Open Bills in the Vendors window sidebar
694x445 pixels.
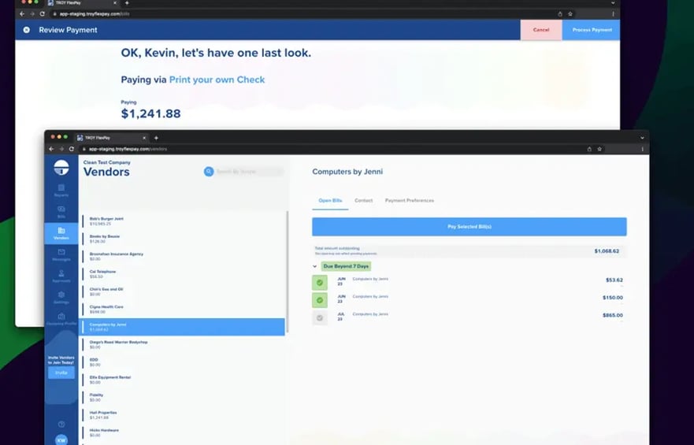61,212
